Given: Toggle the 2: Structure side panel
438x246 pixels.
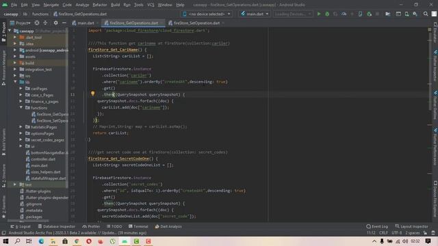Looking at the screenshot, I should (x=3, y=176).
